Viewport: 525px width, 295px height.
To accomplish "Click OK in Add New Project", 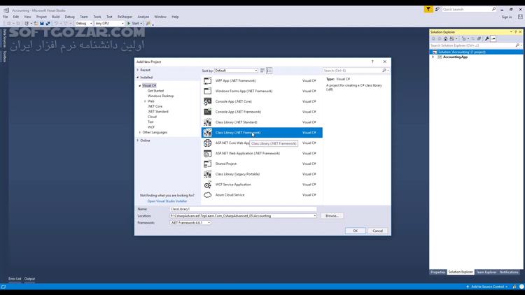I will [x=355, y=231].
